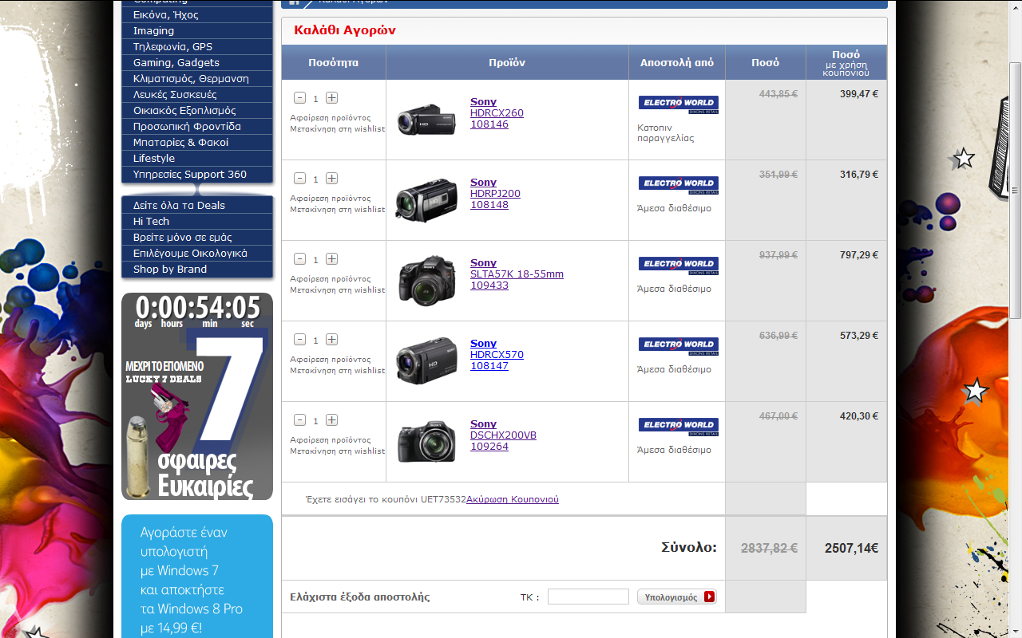Open the SLTA57K 18-55mm product link
The image size is (1022, 638).
coord(517,274)
